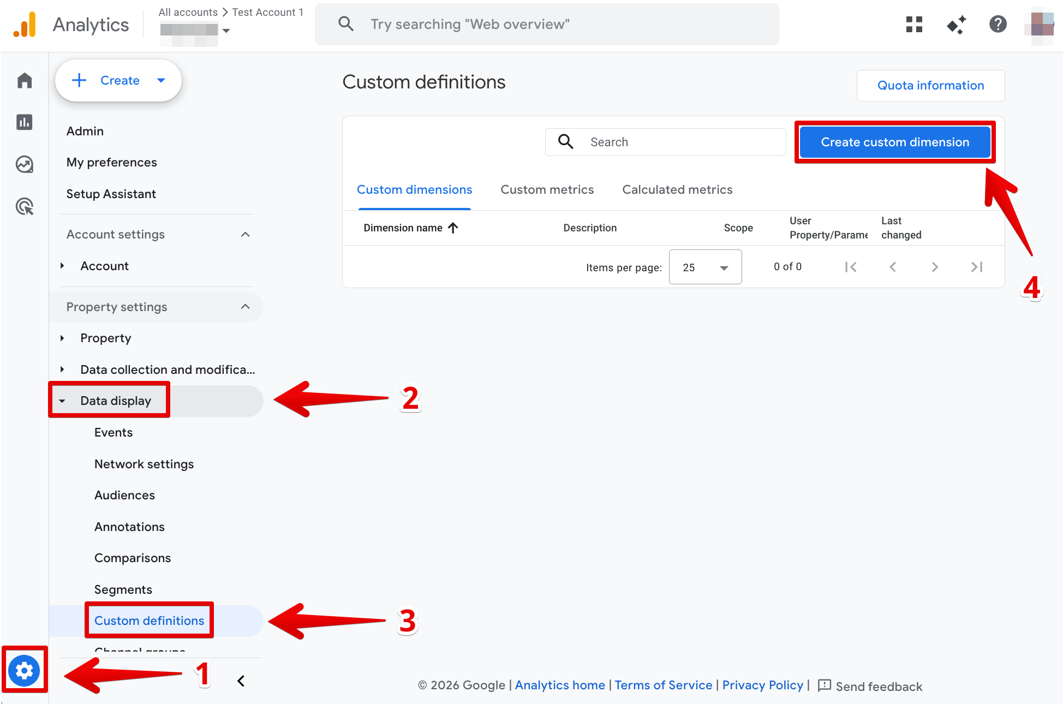The image size is (1063, 704).
Task: Collapse the Account settings section
Action: [x=245, y=234]
